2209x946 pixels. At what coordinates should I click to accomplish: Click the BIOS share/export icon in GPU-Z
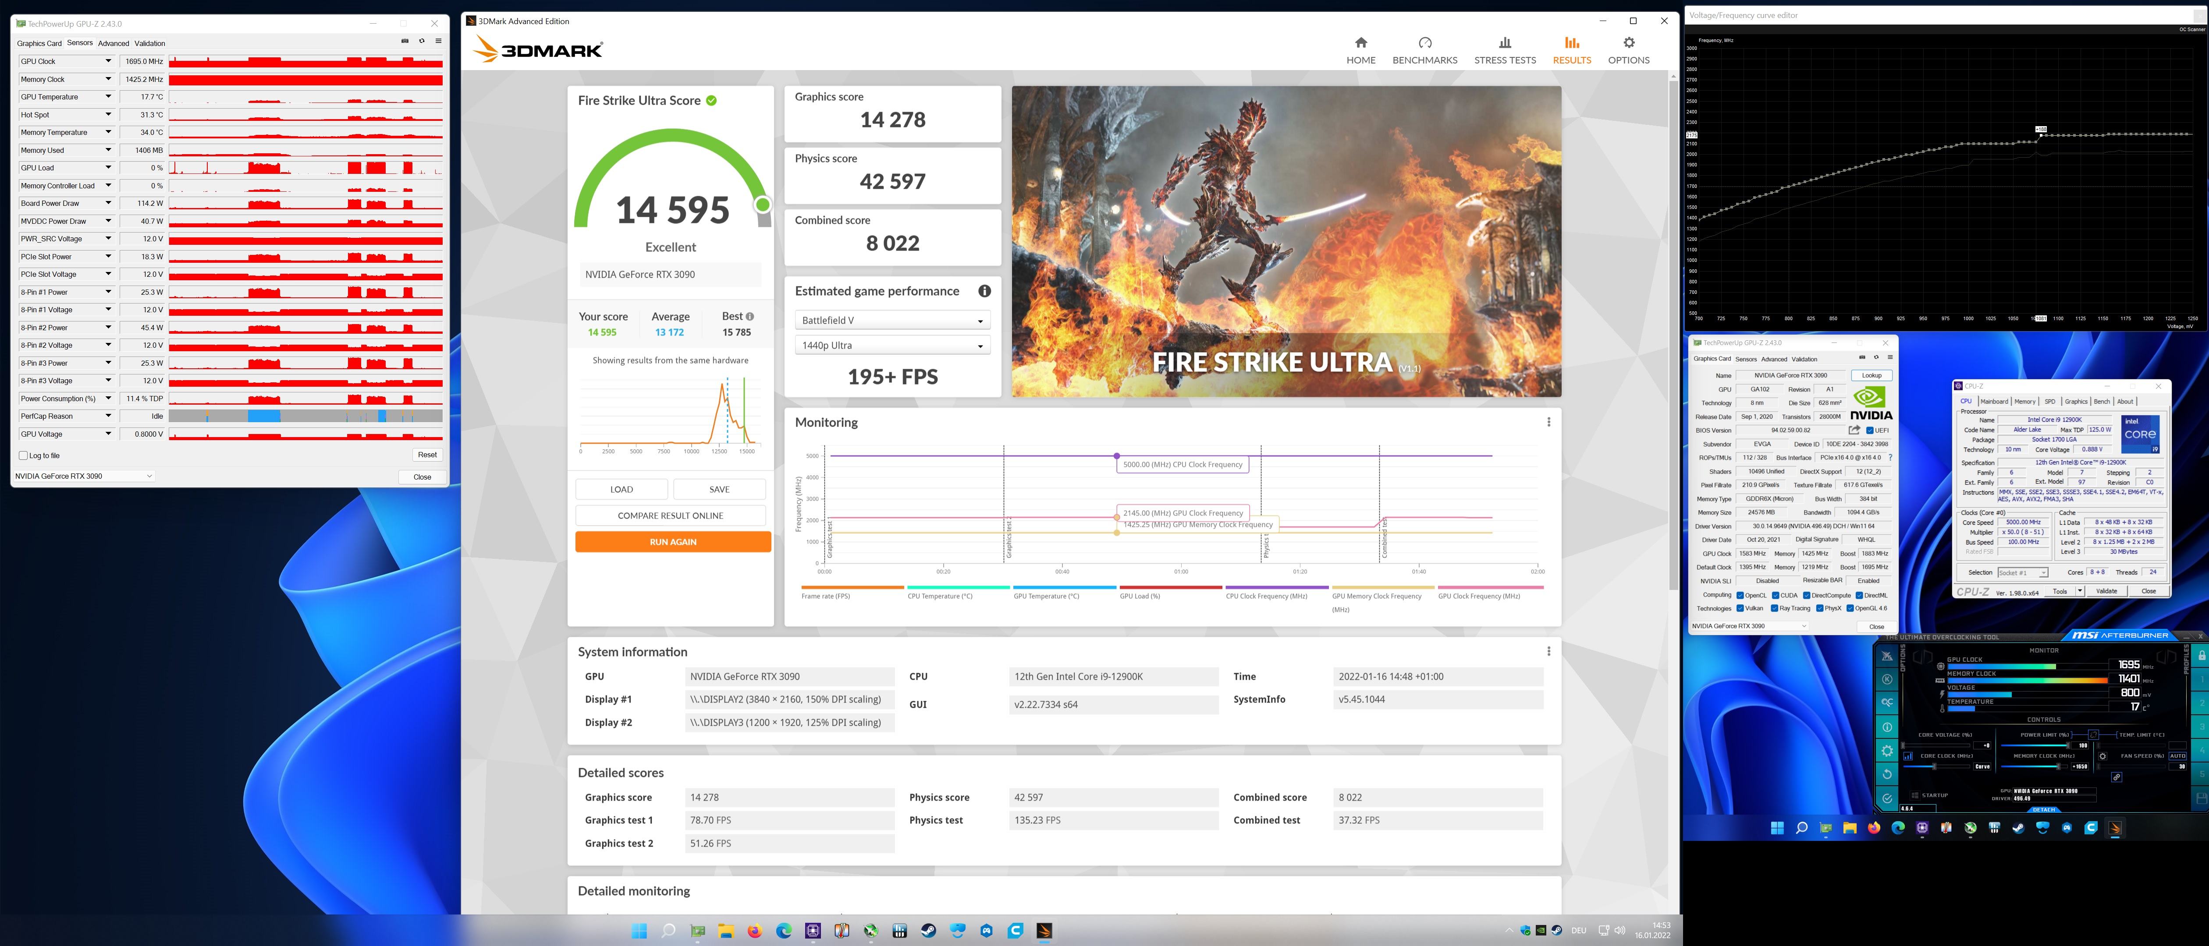tap(1854, 430)
